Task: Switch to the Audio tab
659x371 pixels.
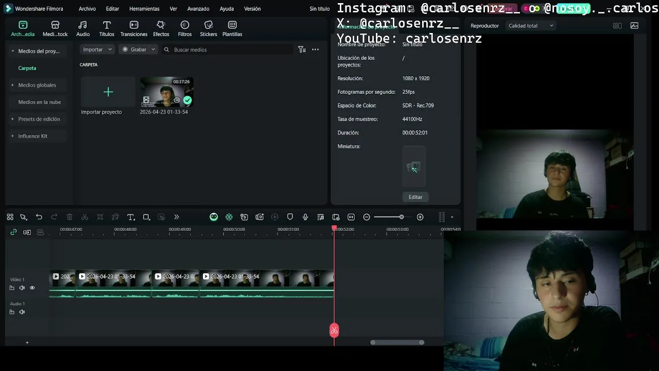Action: click(83, 29)
